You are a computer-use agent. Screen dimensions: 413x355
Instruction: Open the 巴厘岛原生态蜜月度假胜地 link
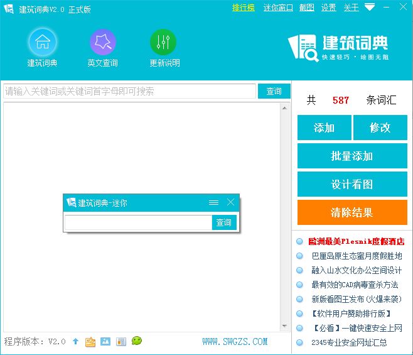click(x=357, y=256)
